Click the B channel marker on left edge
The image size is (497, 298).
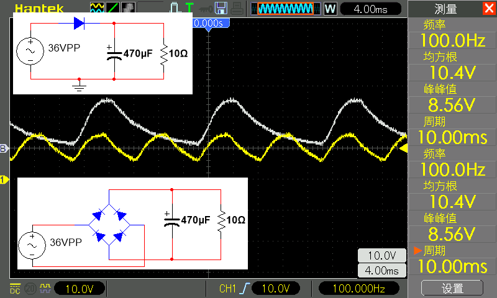pyautogui.click(x=4, y=148)
